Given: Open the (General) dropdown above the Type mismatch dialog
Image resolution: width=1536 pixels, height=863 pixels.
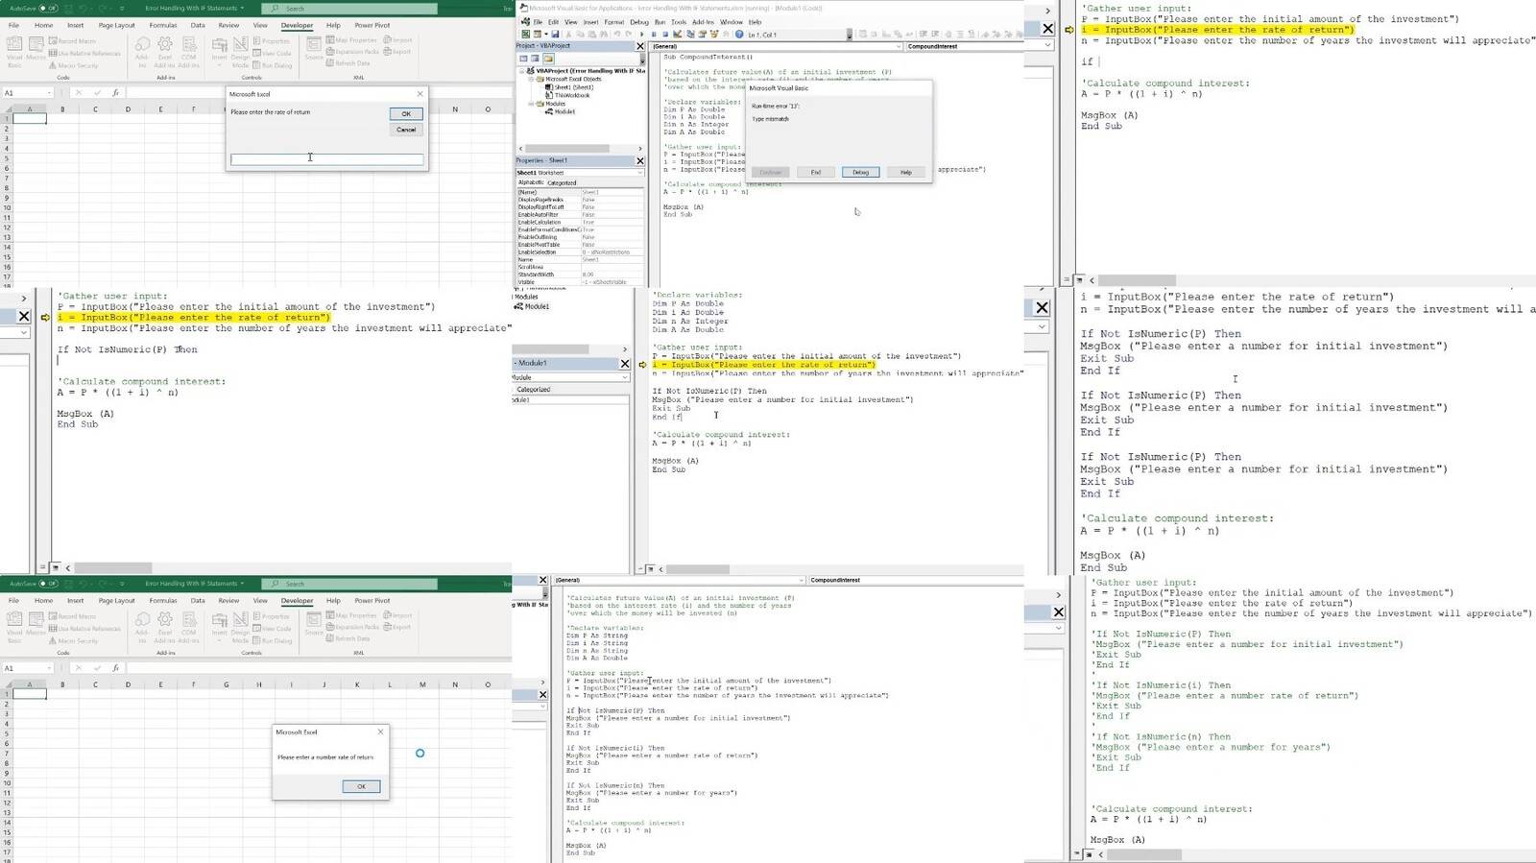Looking at the screenshot, I should pyautogui.click(x=899, y=46).
